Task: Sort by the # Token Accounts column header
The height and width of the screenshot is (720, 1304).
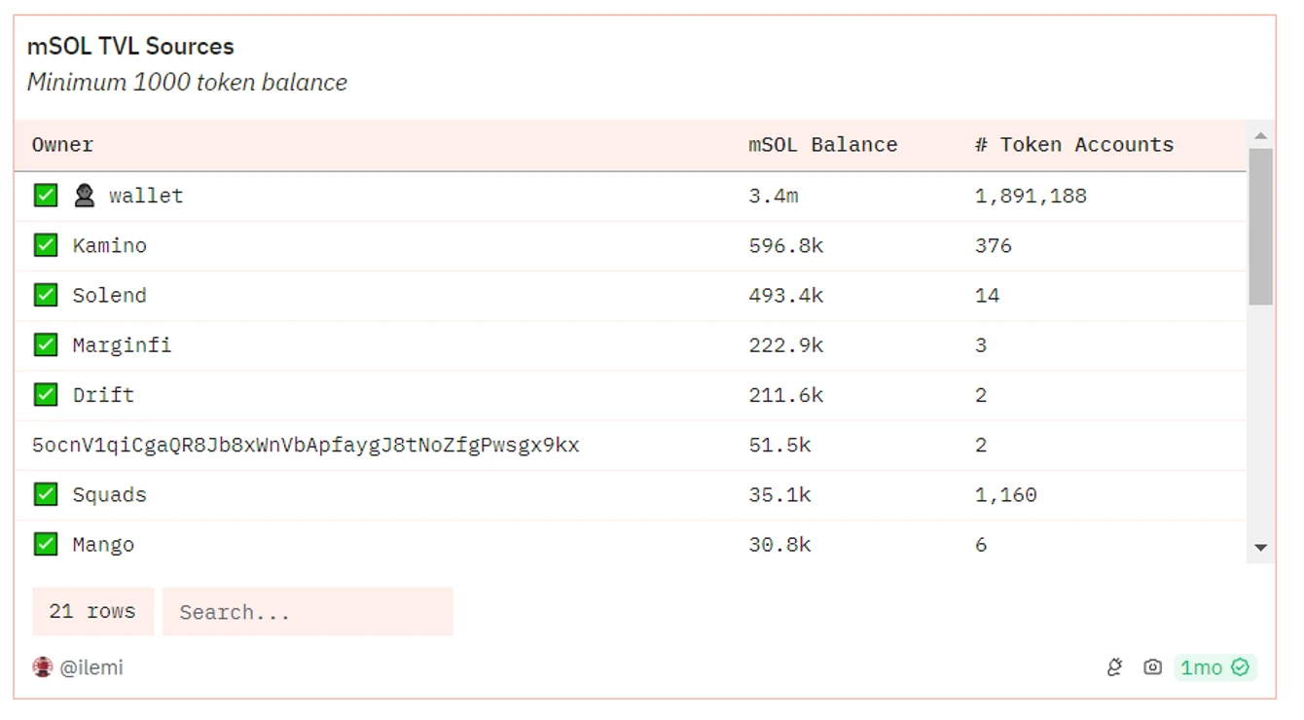Action: pos(1073,145)
